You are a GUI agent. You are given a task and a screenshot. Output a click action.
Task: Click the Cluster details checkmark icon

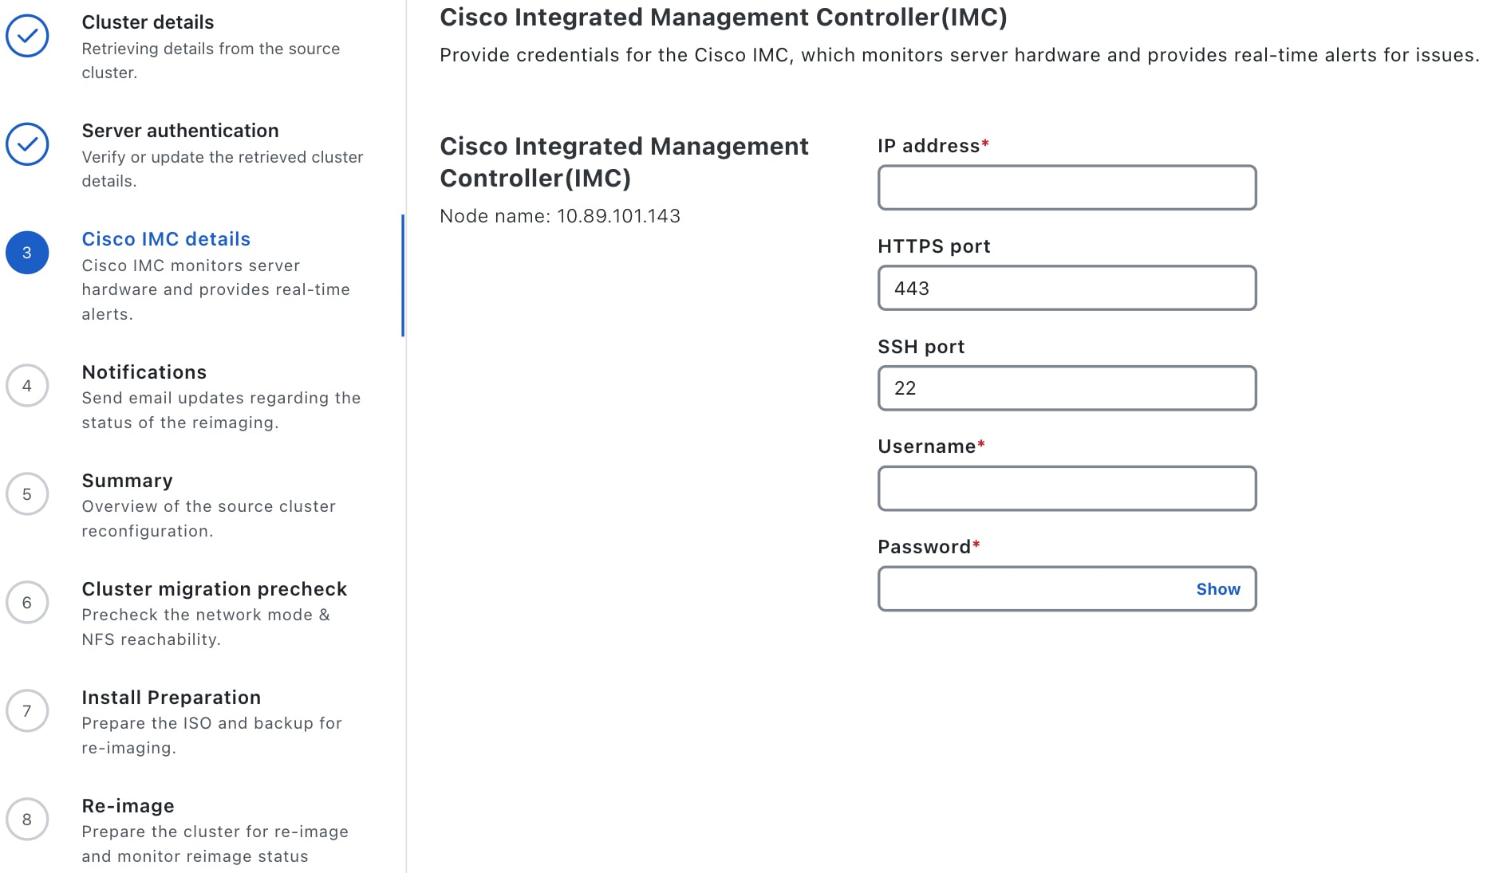27,36
